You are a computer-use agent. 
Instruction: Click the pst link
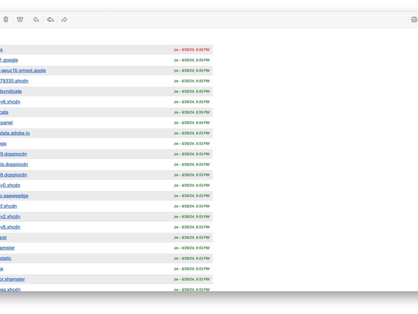[3, 238]
